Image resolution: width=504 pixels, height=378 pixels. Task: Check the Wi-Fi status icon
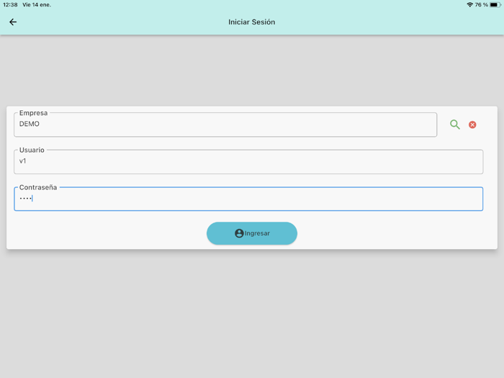click(x=469, y=4)
